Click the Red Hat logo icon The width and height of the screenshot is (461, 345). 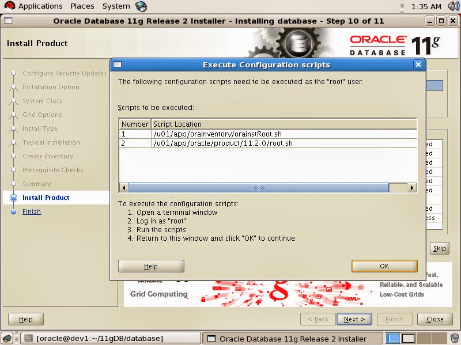(10, 6)
